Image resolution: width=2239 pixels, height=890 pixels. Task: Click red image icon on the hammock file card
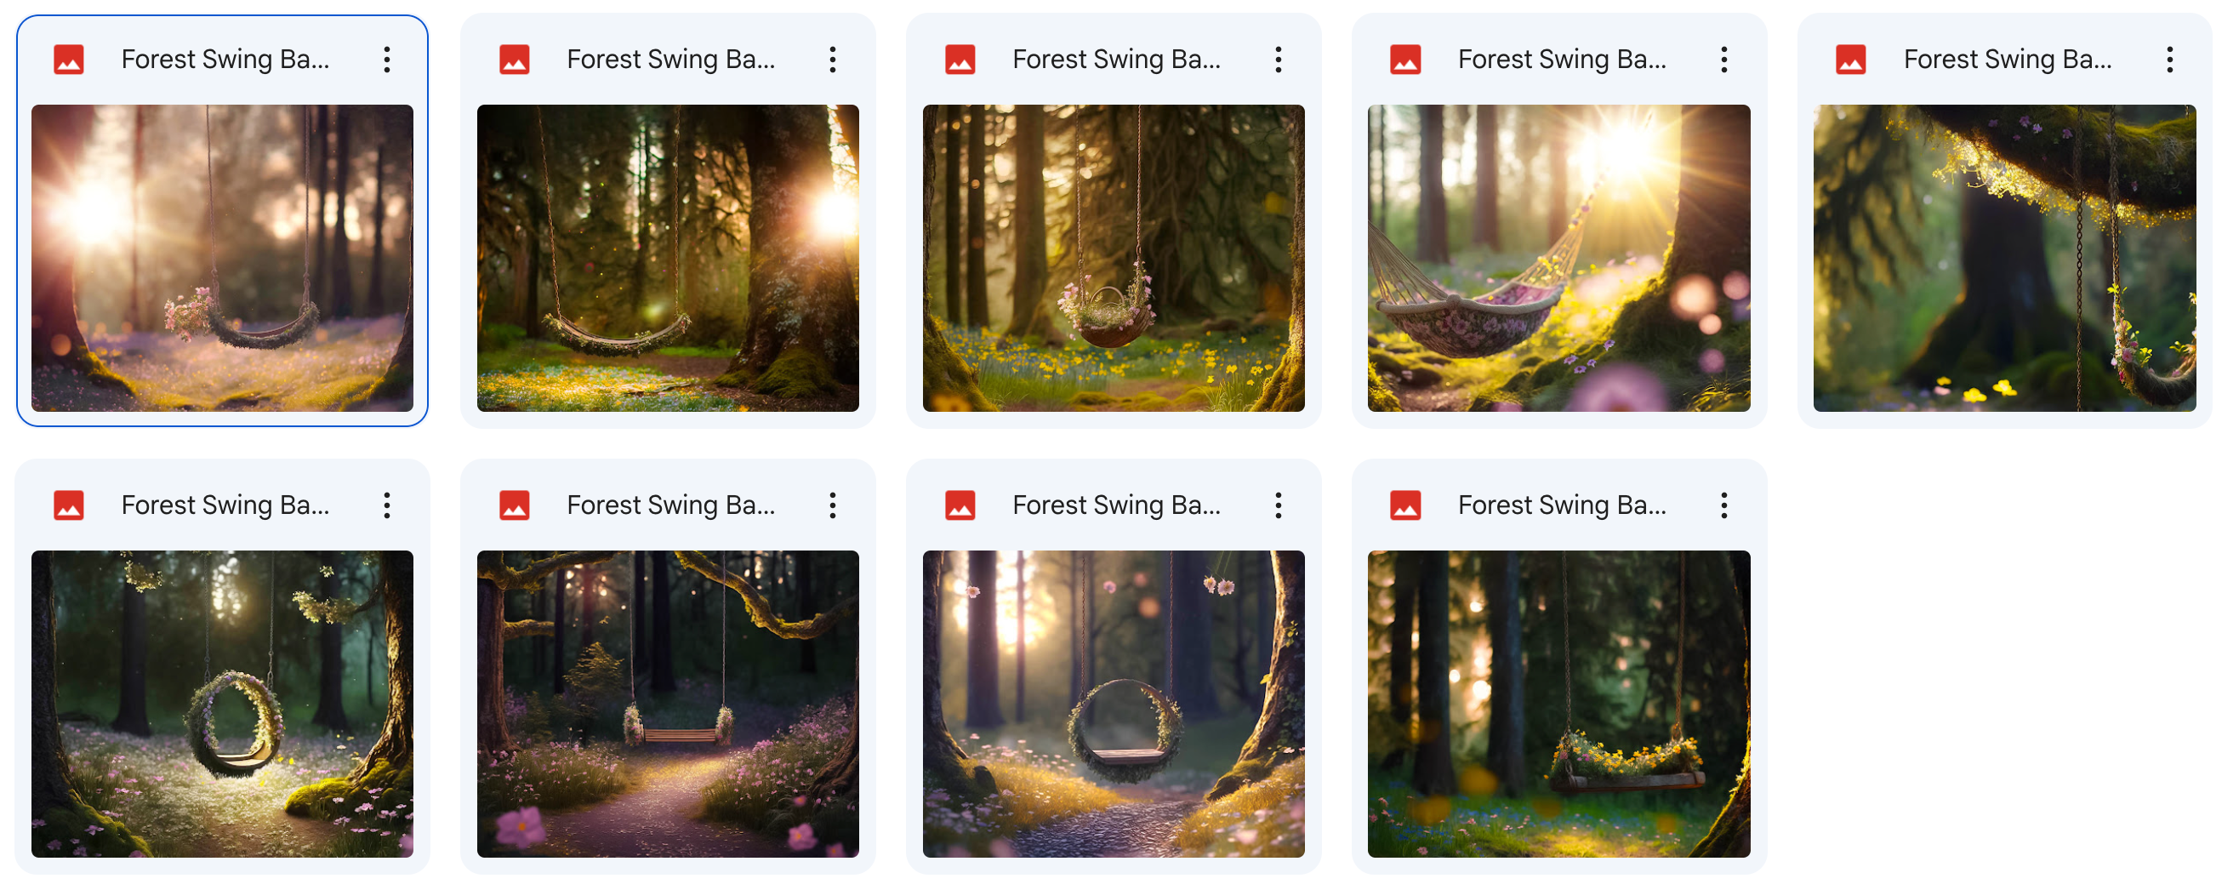pyautogui.click(x=1405, y=60)
